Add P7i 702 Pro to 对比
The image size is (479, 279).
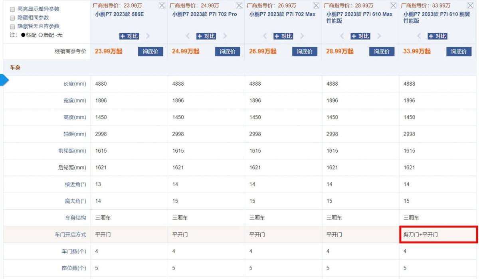tap(206, 36)
